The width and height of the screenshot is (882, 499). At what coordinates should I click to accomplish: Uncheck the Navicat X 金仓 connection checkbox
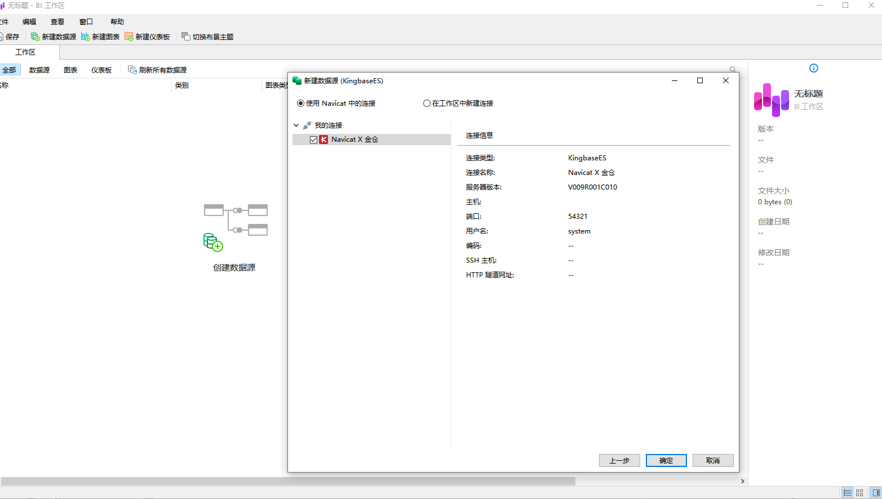(313, 140)
